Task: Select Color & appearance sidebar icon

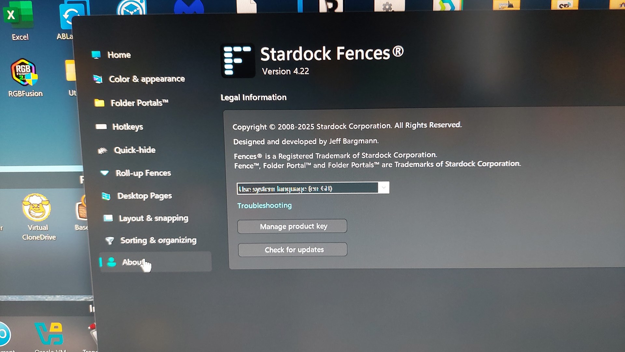Action: [98, 79]
